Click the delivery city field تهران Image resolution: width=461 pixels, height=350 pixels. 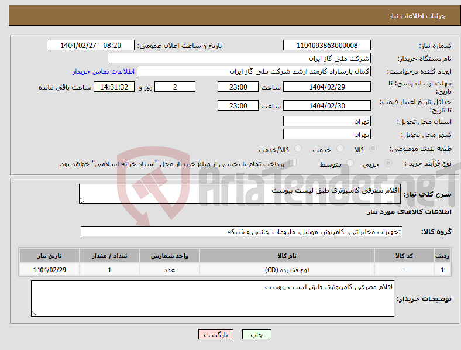(x=327, y=134)
